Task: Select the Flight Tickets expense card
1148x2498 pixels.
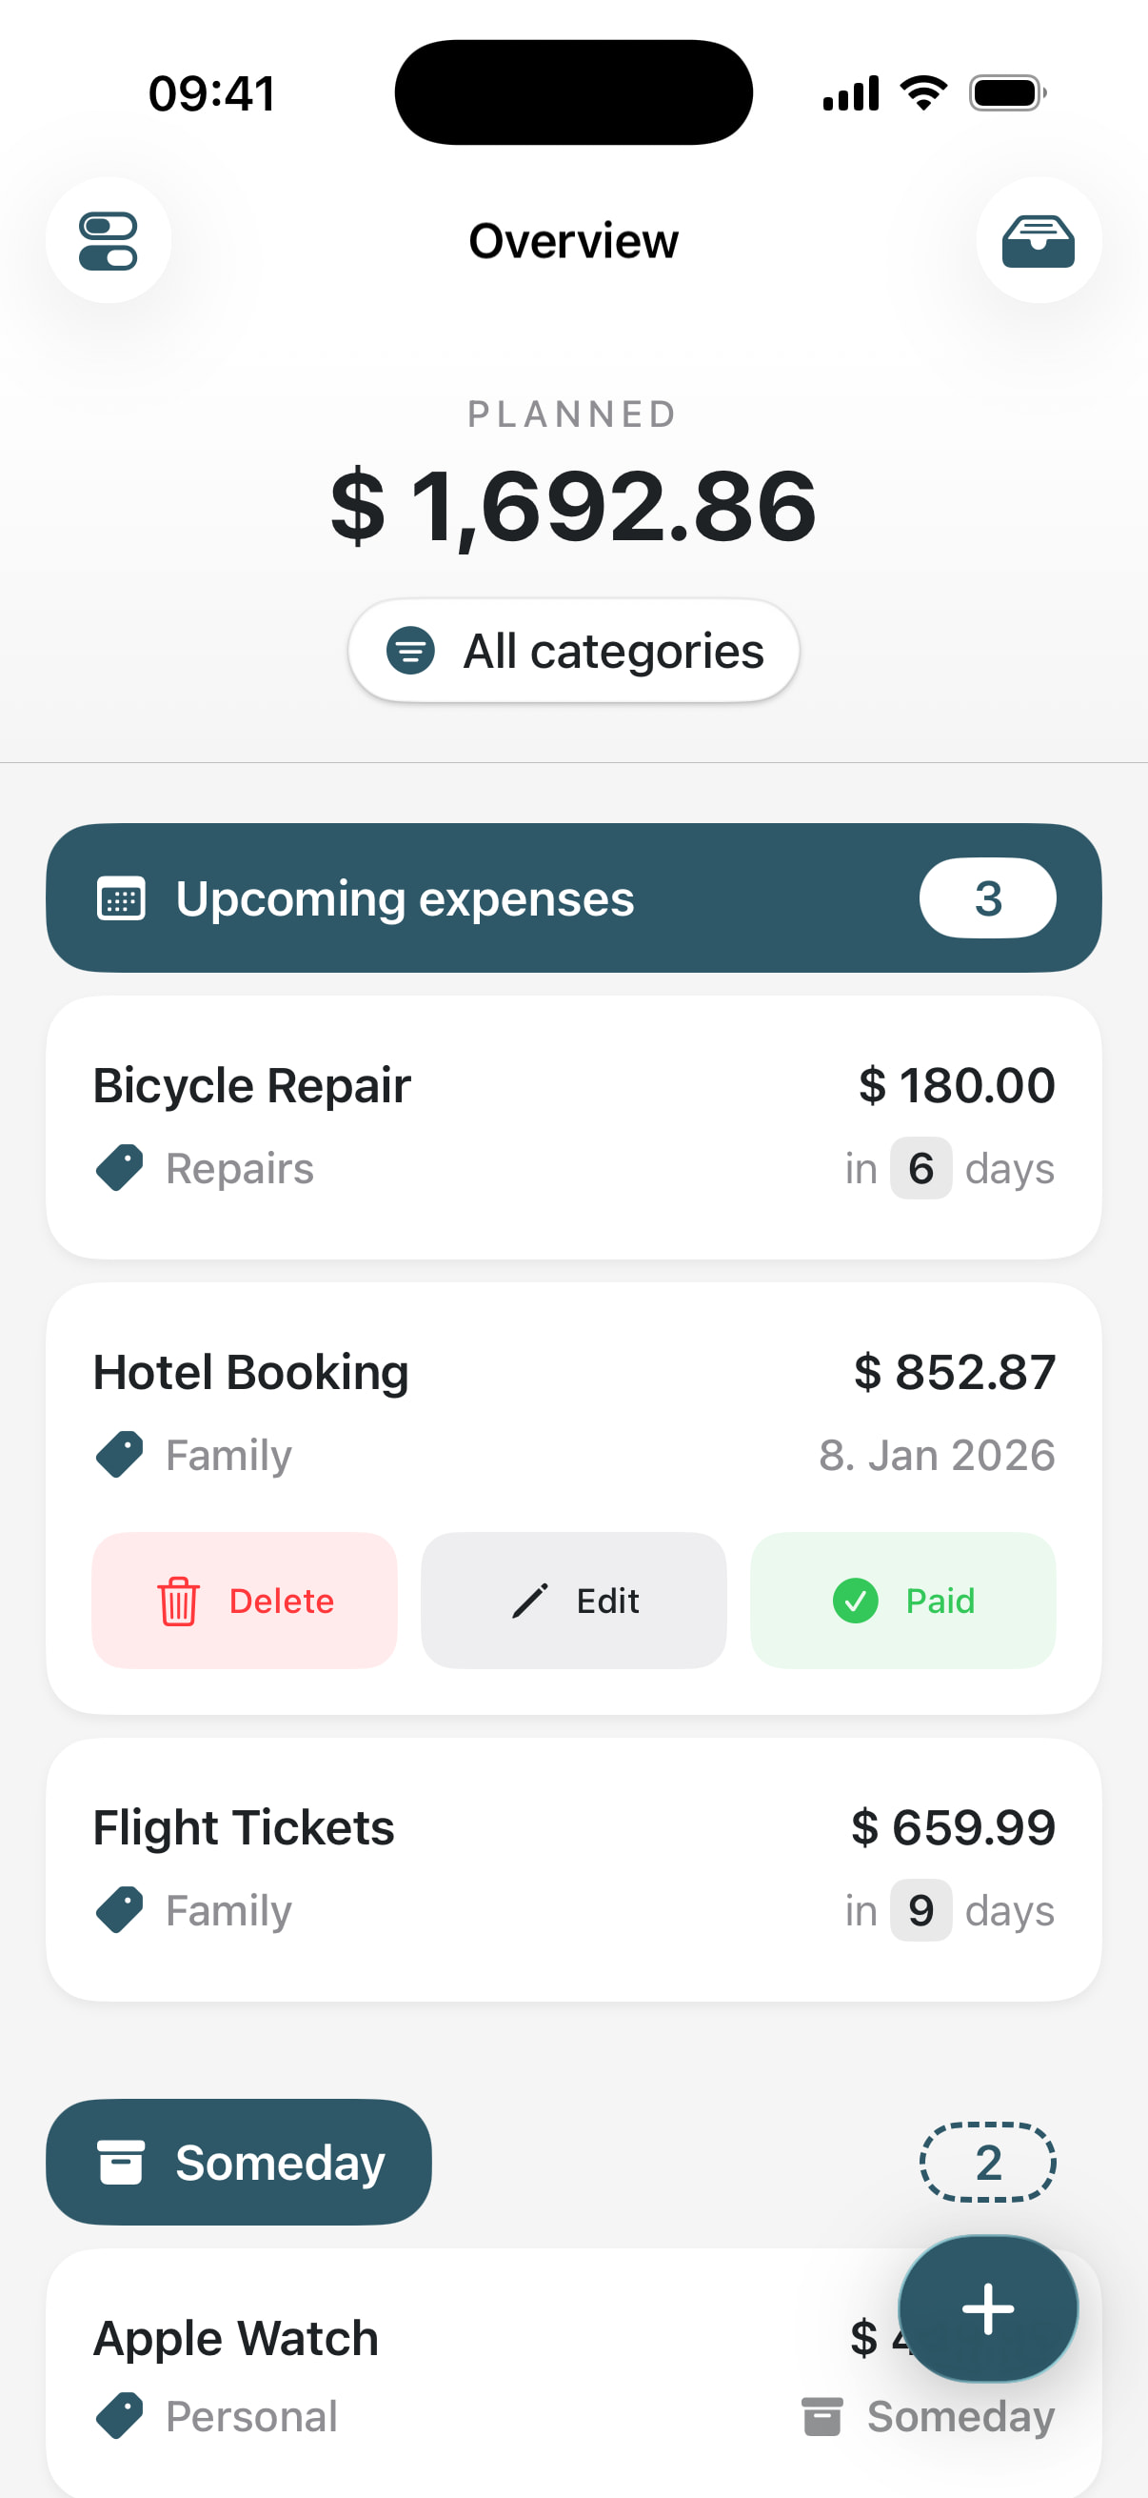Action: 573,1868
